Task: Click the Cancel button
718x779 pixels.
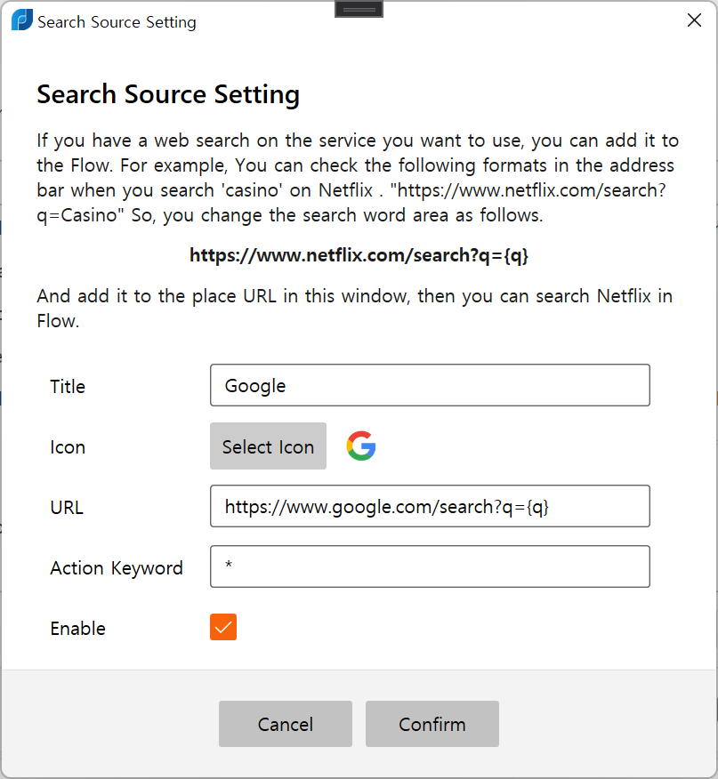Action: coord(286,724)
